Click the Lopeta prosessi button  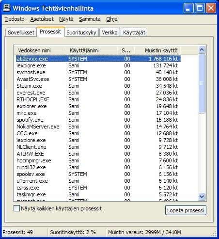(x=186, y=210)
